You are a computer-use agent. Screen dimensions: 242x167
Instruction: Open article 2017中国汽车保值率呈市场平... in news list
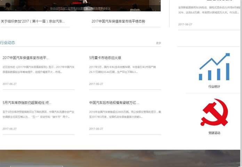point(25,58)
